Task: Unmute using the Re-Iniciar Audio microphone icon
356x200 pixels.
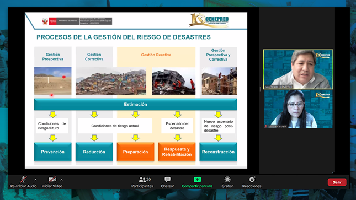Action: coord(23,180)
